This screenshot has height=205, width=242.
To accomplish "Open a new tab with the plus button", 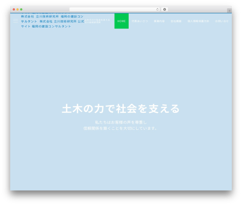I will pos(229,11).
